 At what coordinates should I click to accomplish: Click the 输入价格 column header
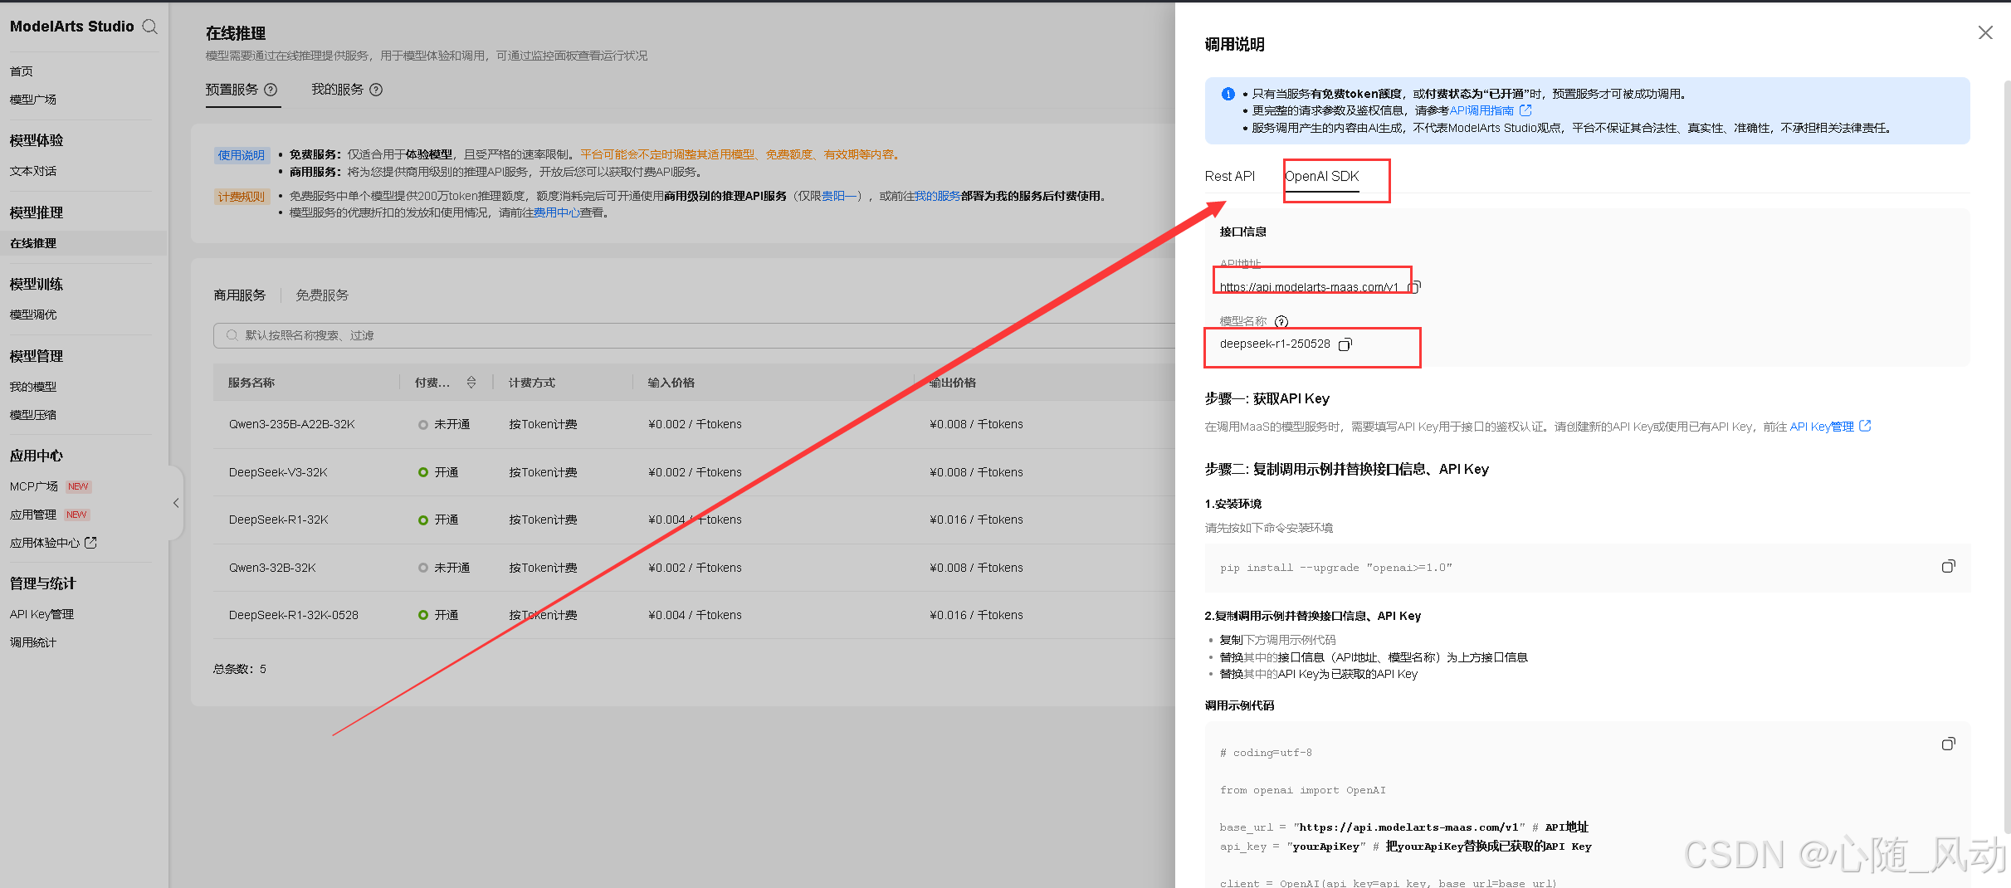(671, 383)
